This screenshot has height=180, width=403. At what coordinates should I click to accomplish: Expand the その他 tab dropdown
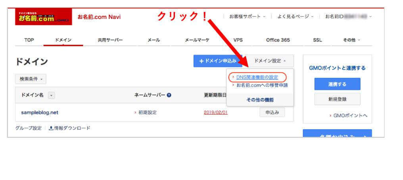(x=351, y=40)
